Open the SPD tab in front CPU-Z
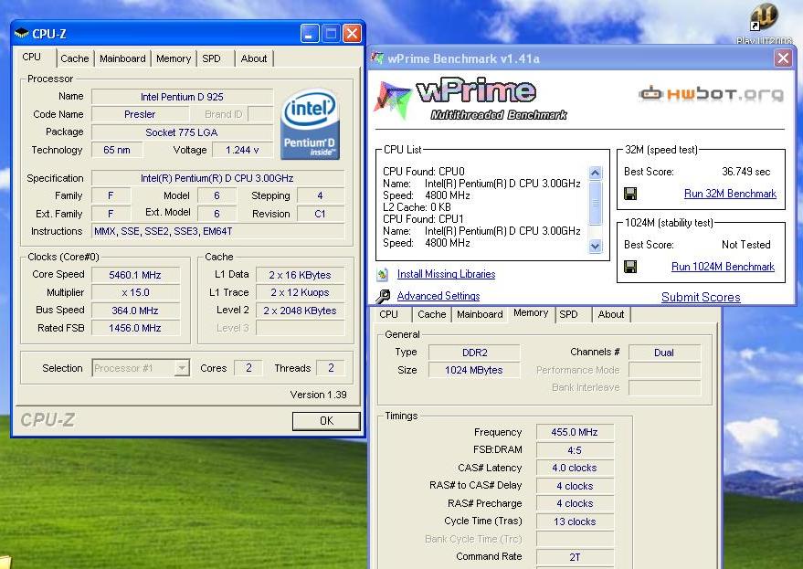803x569 pixels. 212,58
